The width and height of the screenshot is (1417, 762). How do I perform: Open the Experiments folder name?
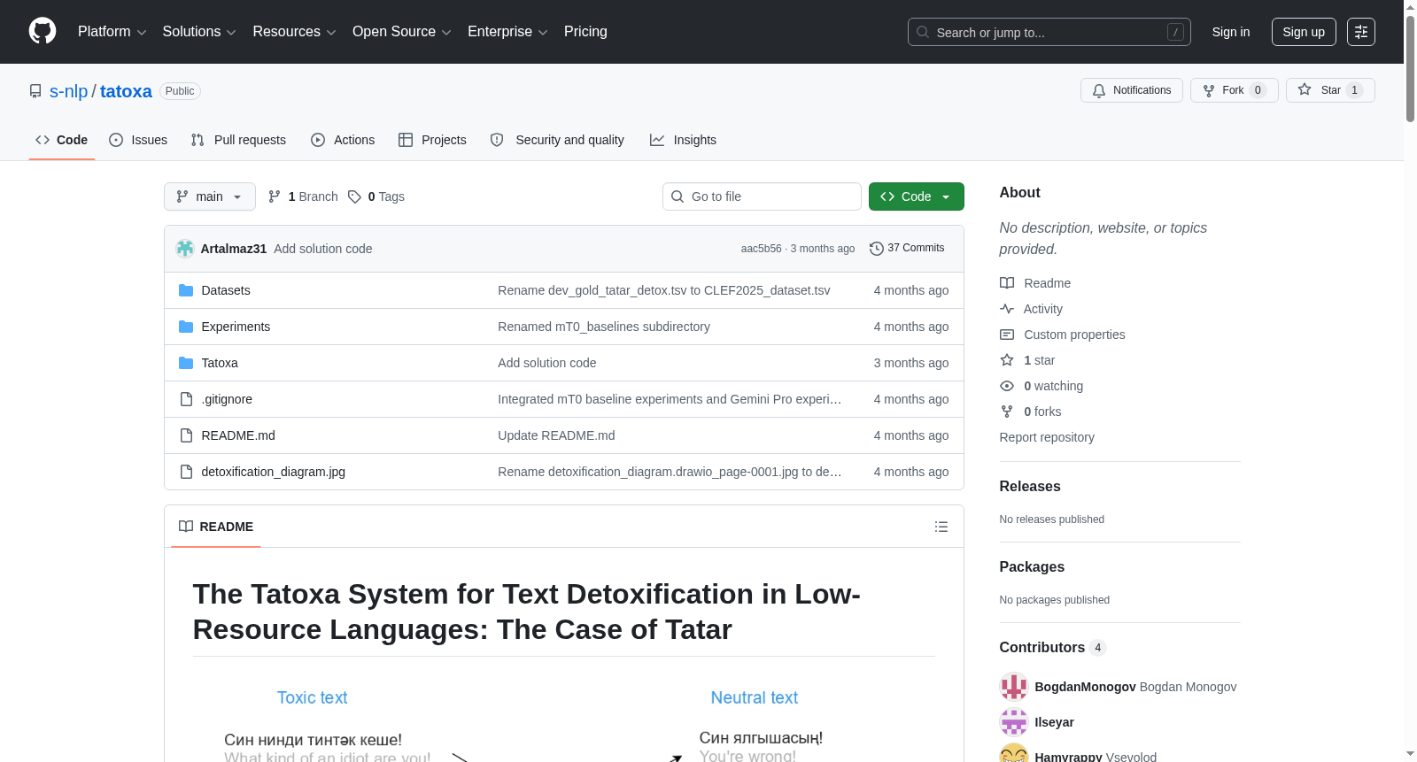click(x=236, y=327)
